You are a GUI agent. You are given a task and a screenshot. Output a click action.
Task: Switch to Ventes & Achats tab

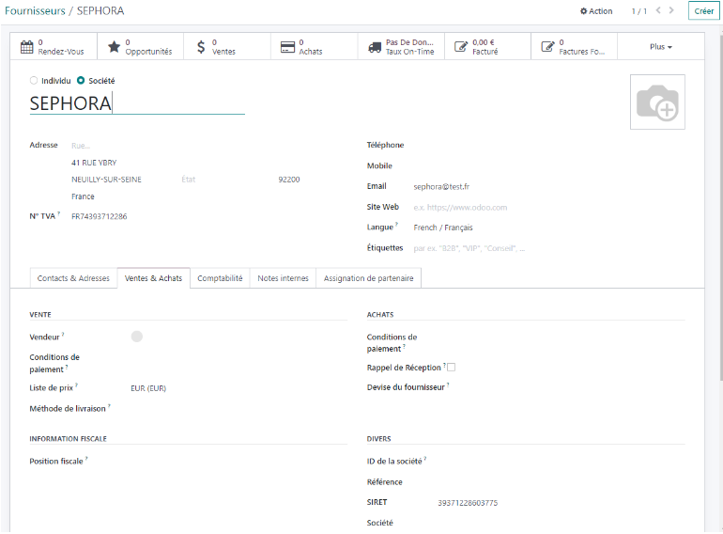[x=154, y=278]
